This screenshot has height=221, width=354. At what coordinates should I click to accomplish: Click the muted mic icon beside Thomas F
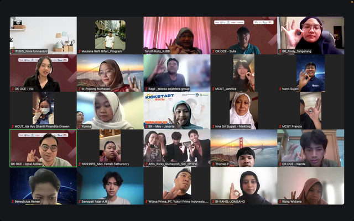click(x=214, y=164)
